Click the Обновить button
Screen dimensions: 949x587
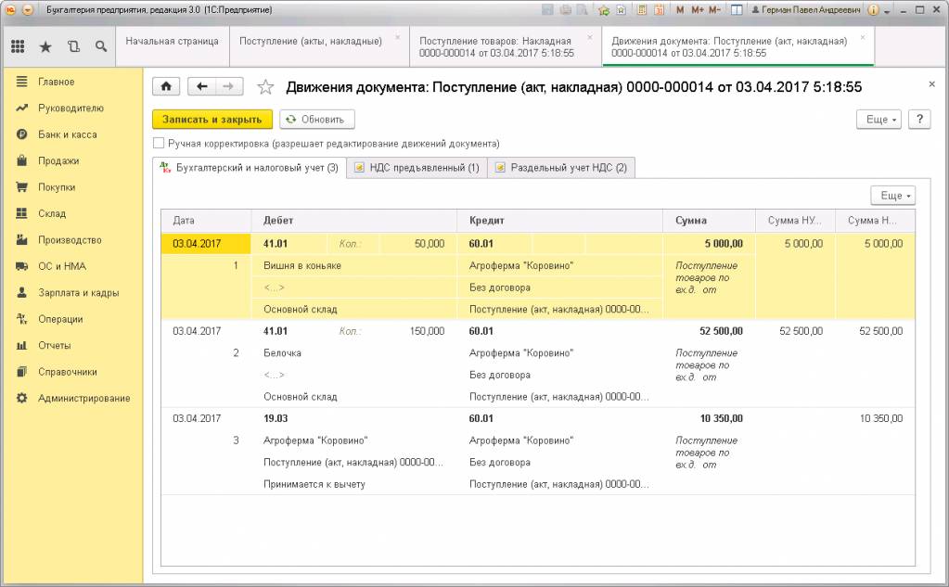[317, 120]
